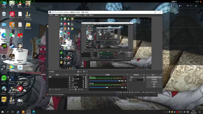Screen dimensions: 203x114
Task: Move scene up in Scenes panel
Action: point(56,89)
